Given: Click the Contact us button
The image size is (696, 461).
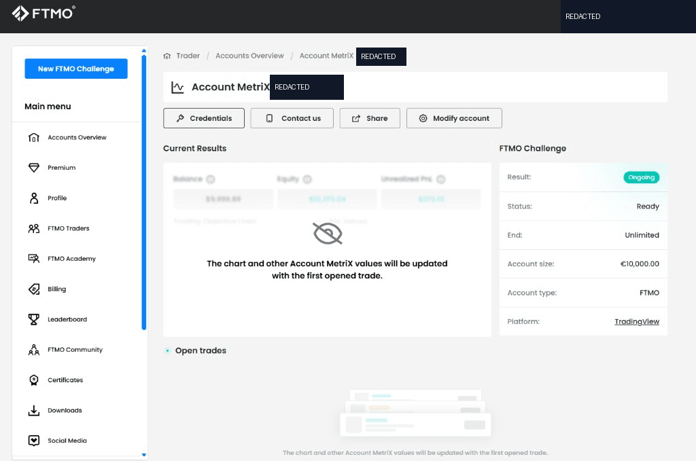Looking at the screenshot, I should click(x=292, y=118).
